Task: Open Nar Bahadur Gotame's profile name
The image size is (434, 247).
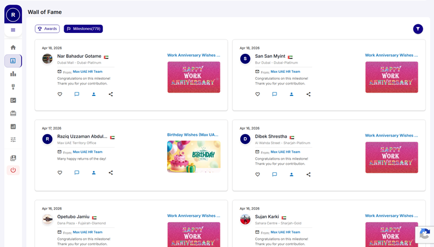Action: click(x=79, y=56)
